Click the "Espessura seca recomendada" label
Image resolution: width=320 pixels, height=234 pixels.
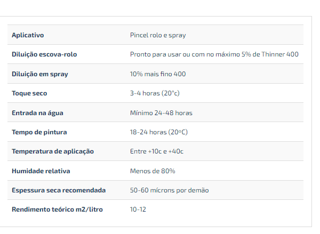(59, 190)
